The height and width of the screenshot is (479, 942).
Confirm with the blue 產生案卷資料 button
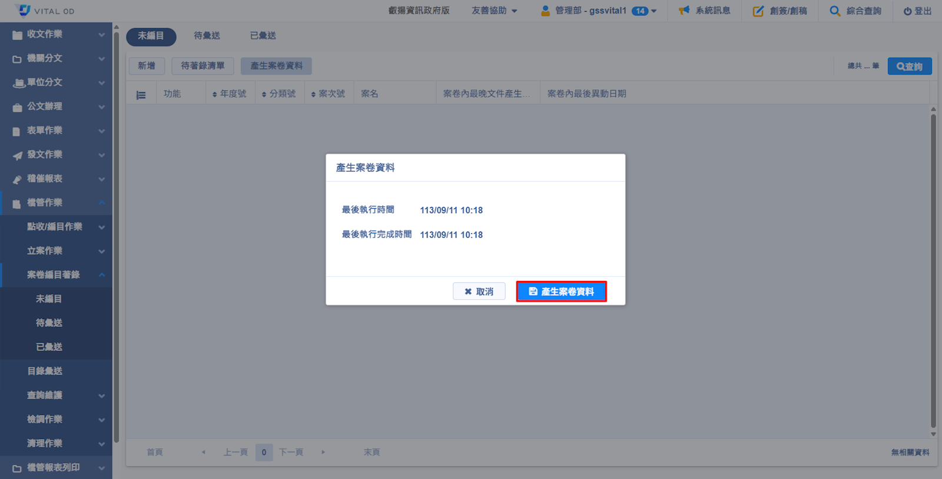(561, 292)
